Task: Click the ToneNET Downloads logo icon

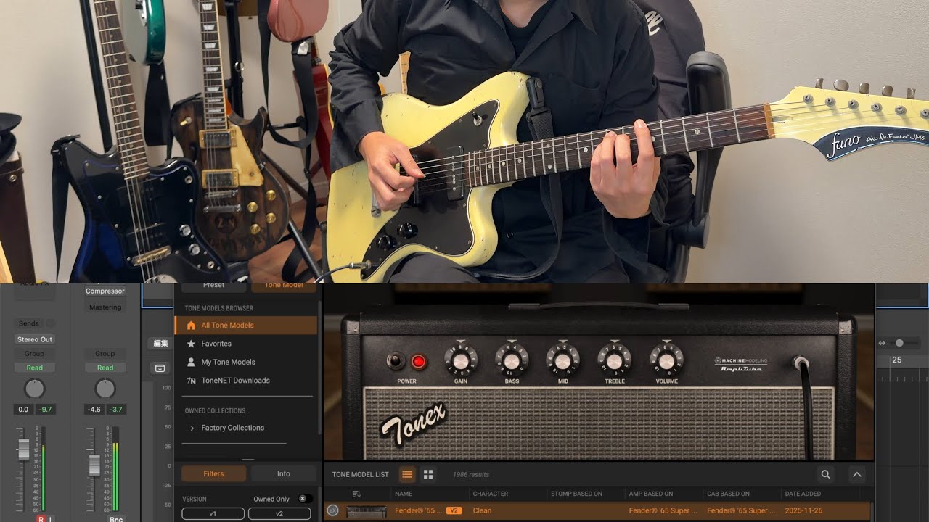Action: click(x=191, y=381)
